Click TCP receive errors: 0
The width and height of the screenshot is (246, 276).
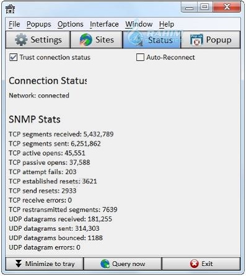pyautogui.click(x=40, y=200)
